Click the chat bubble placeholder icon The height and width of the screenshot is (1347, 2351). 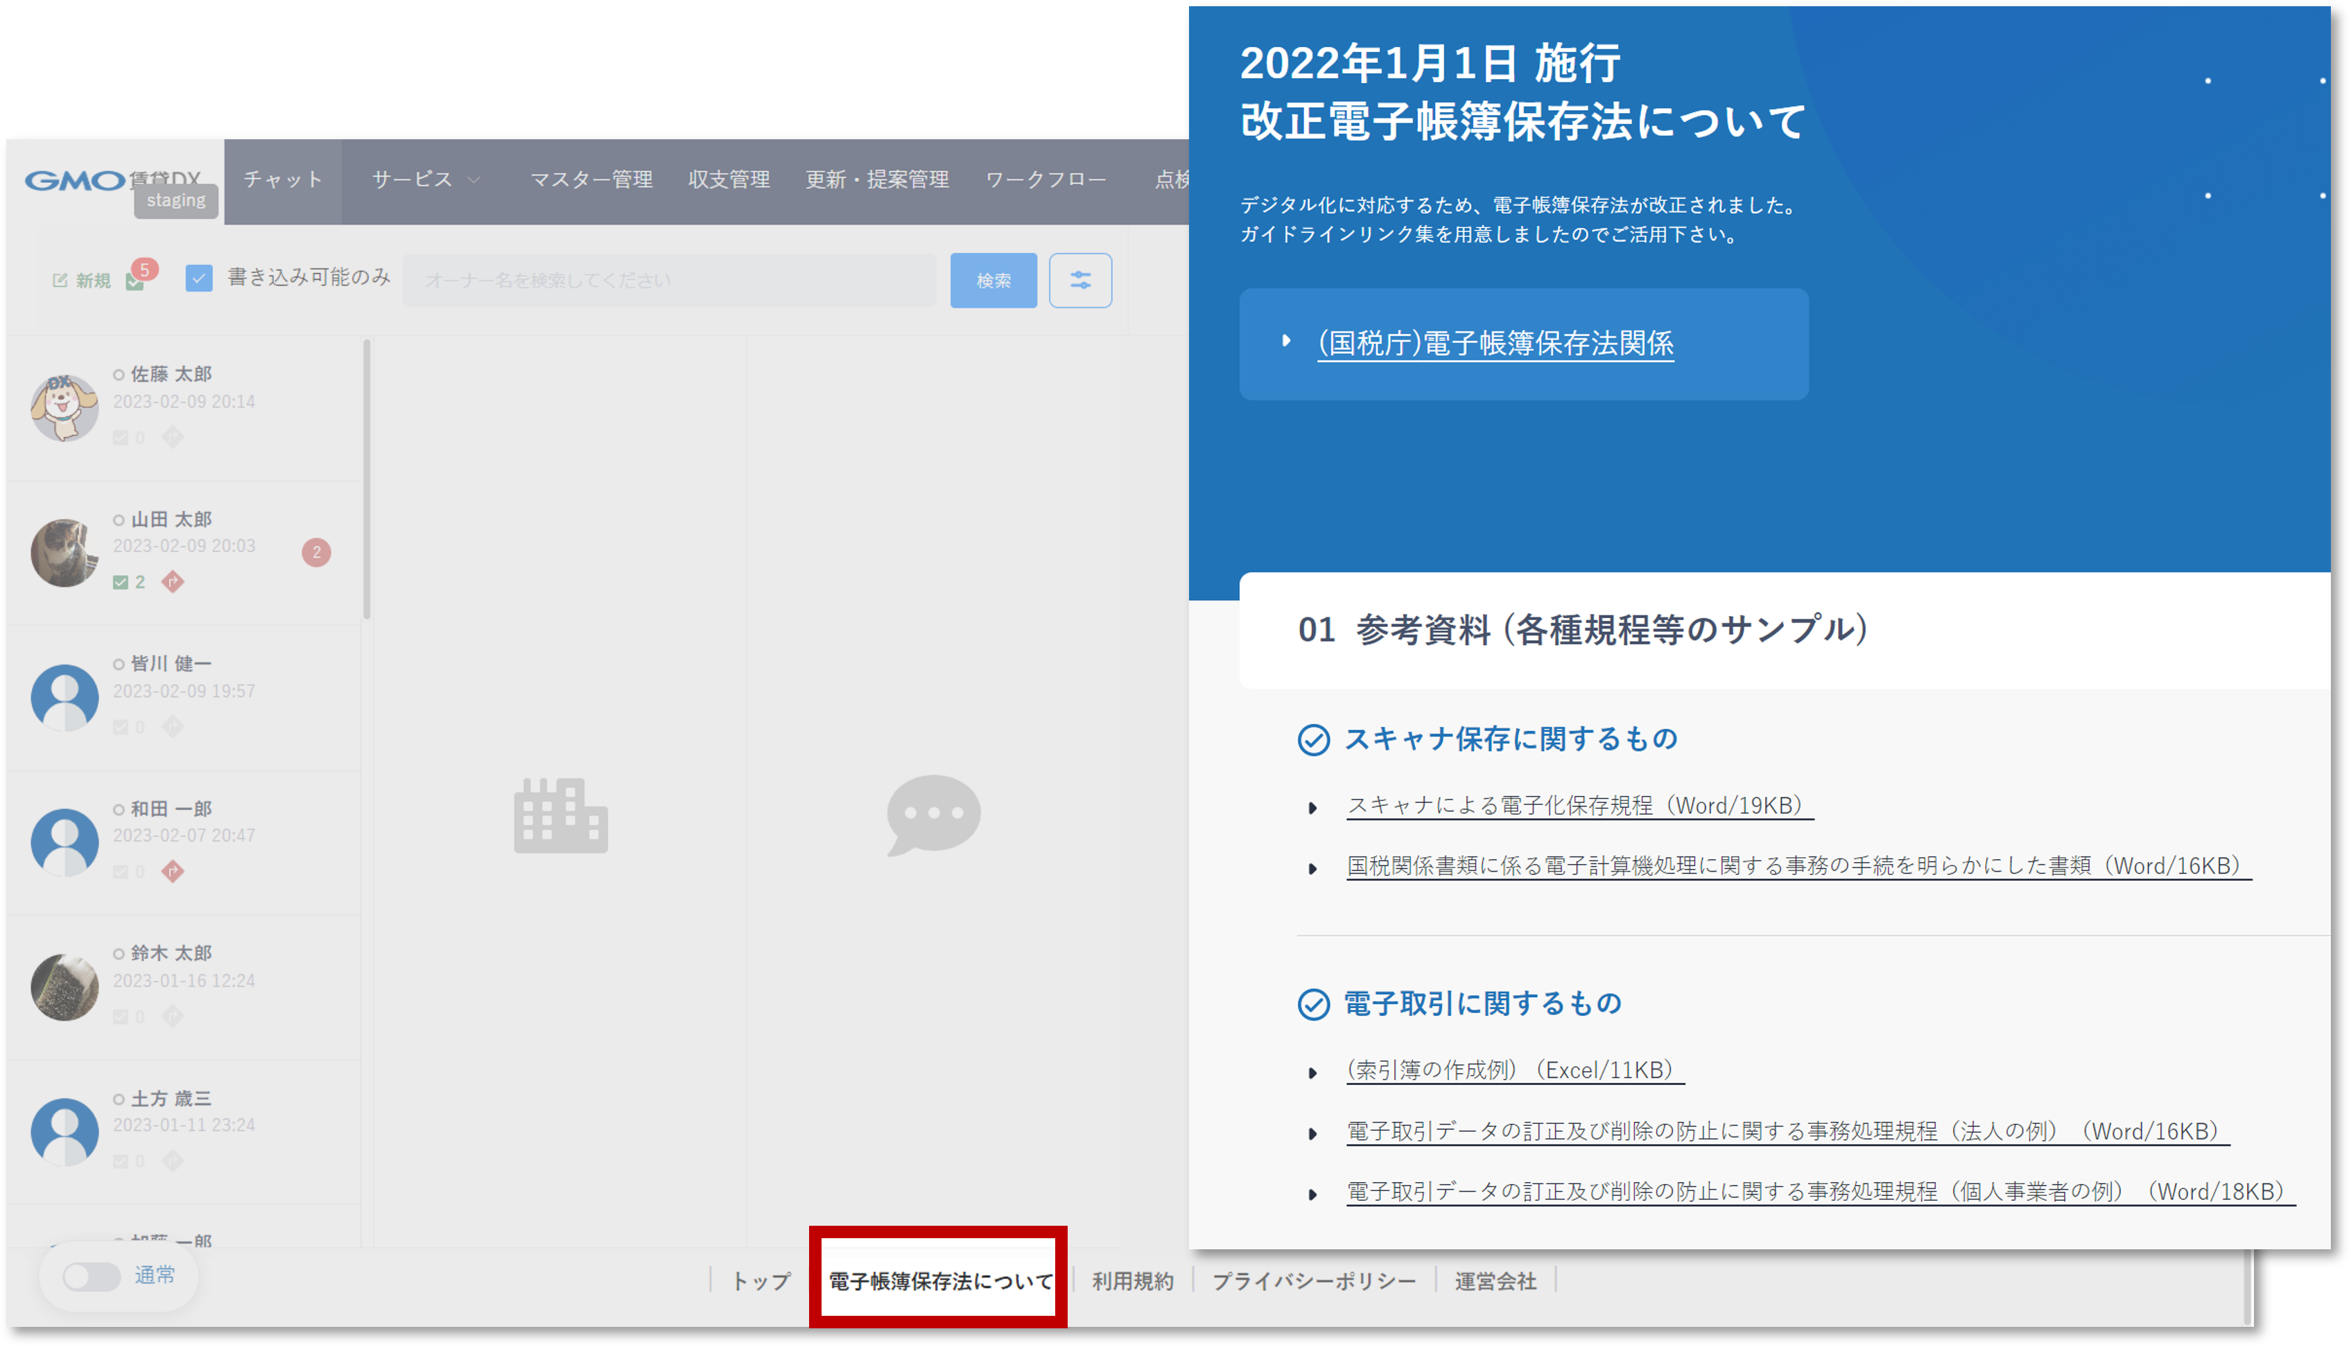tap(933, 814)
